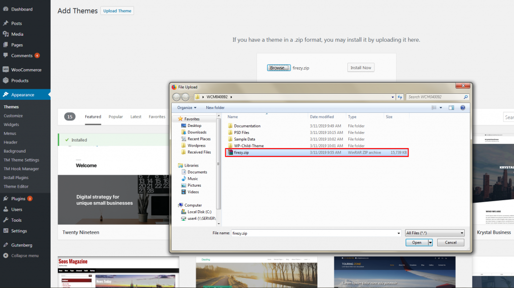Image resolution: width=514 pixels, height=288 pixels.
Task: Click the Twenty Nineteen theme thumbnail
Action: 113,185
